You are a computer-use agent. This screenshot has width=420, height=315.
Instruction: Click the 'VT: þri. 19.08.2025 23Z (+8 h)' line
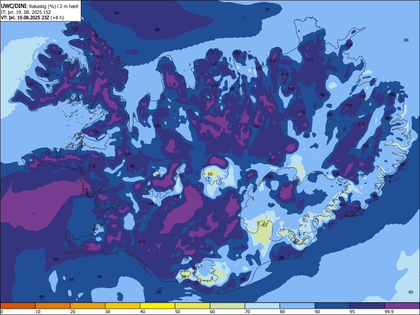(x=32, y=18)
